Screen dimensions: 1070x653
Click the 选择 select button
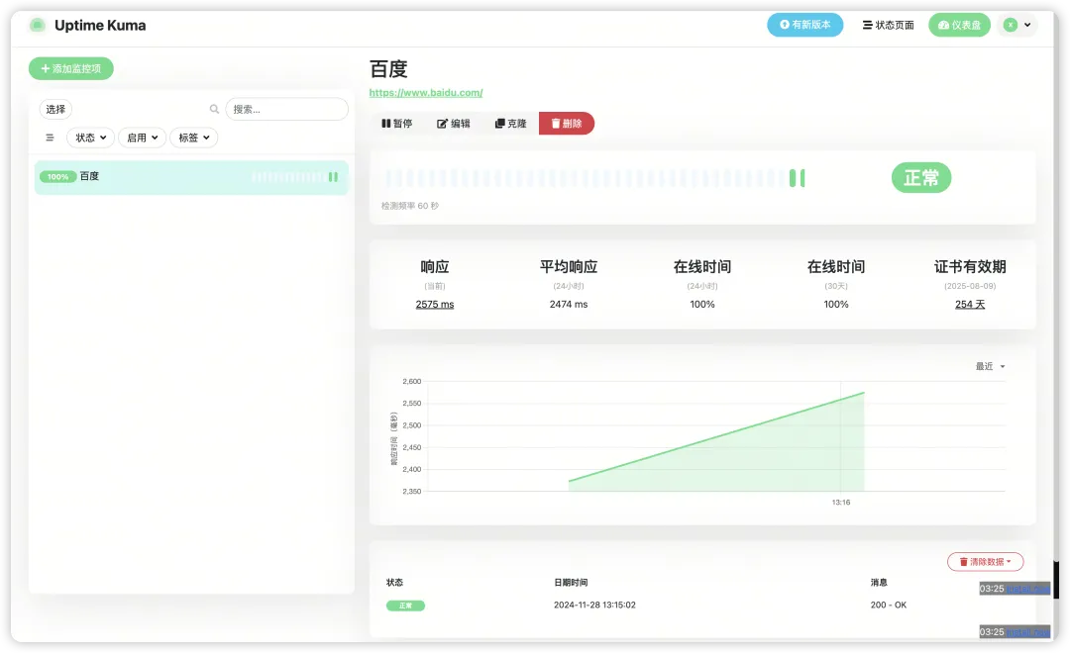click(55, 109)
